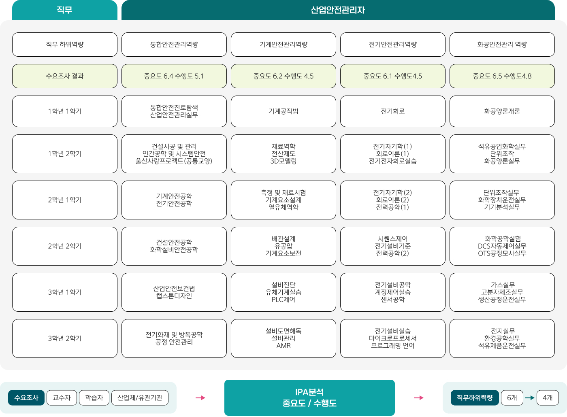The width and height of the screenshot is (567, 417).
Task: Click the 2학년 1학기 row label
Action: (65, 200)
